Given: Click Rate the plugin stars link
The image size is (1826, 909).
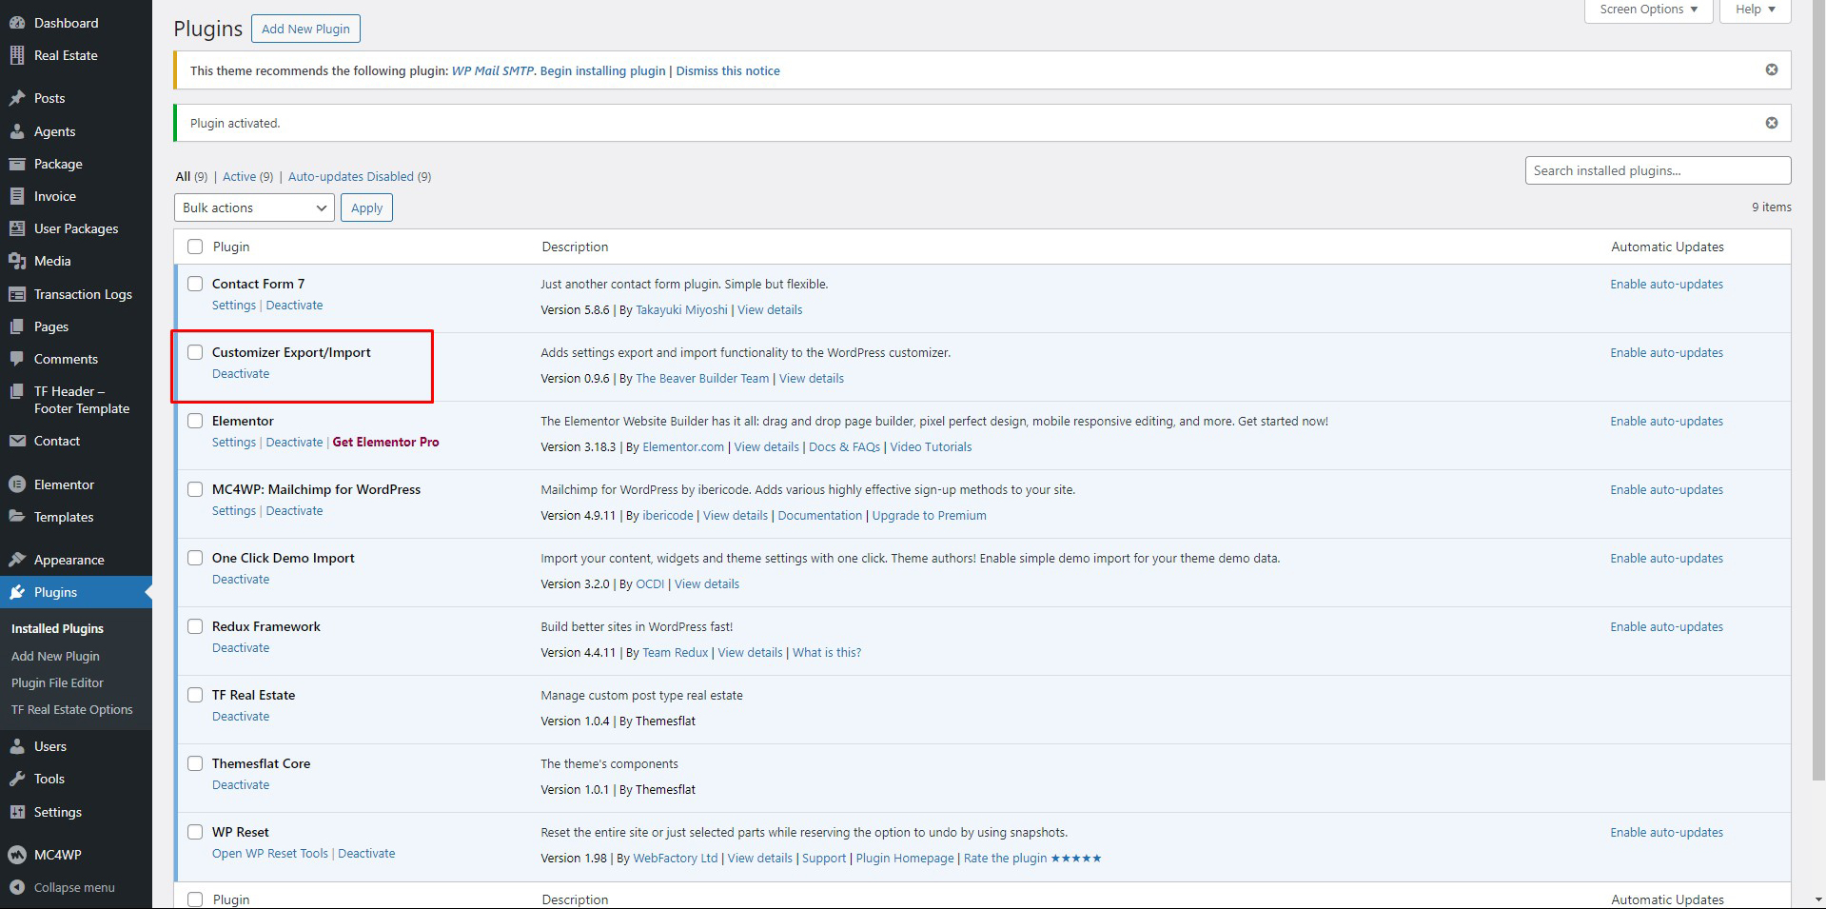Looking at the screenshot, I should point(1032,858).
